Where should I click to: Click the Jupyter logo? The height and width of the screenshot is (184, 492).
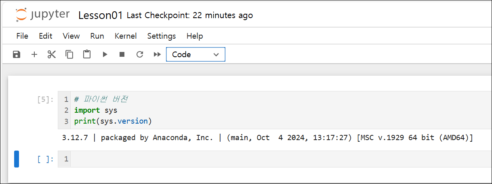[43, 15]
